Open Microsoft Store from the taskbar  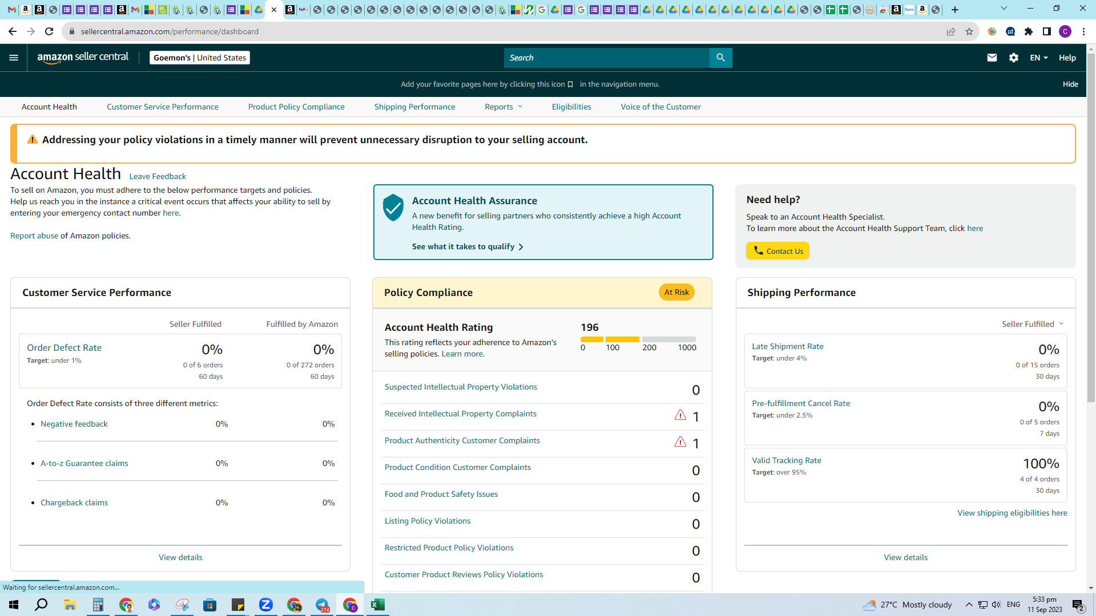click(210, 605)
